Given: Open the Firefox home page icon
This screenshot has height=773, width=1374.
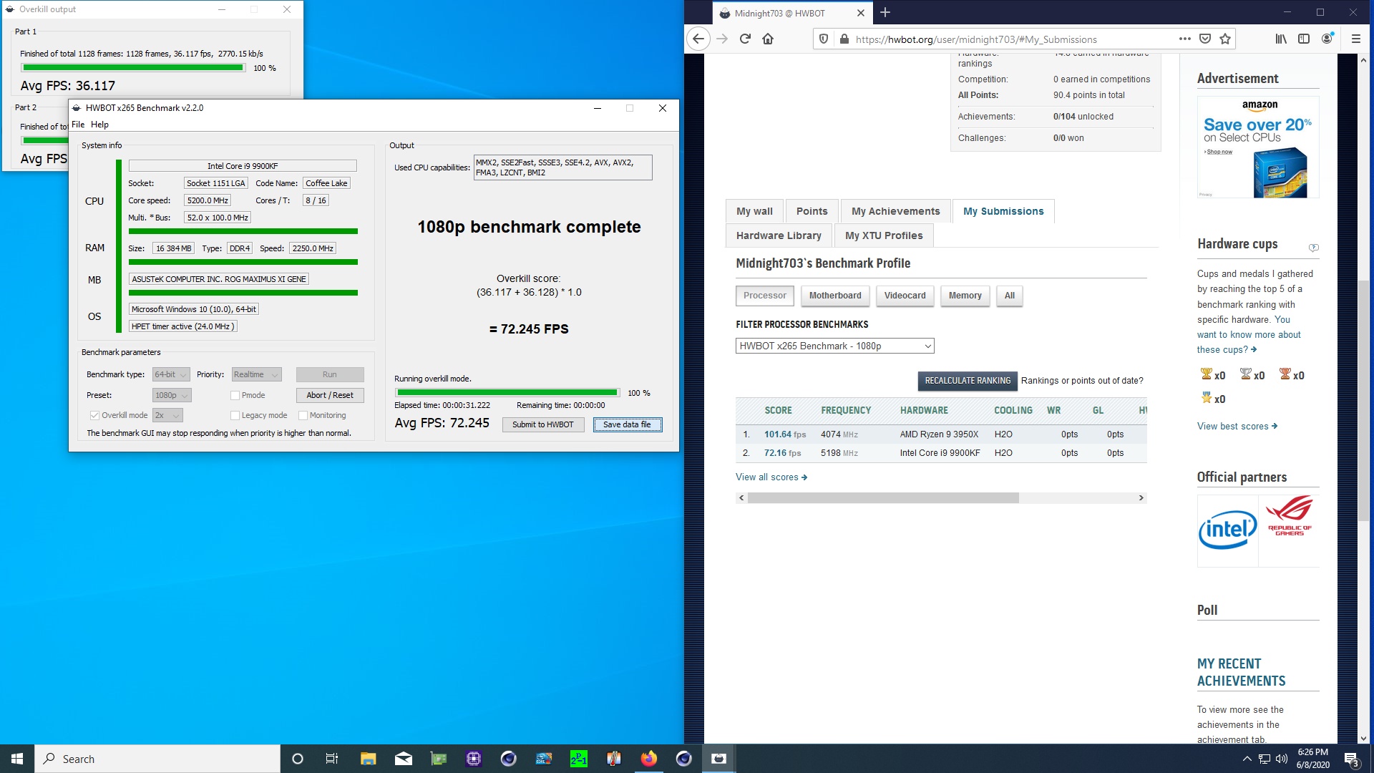Looking at the screenshot, I should (x=768, y=39).
